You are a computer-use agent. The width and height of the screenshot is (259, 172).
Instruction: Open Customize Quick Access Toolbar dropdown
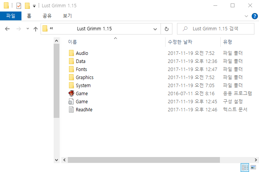click(34, 6)
